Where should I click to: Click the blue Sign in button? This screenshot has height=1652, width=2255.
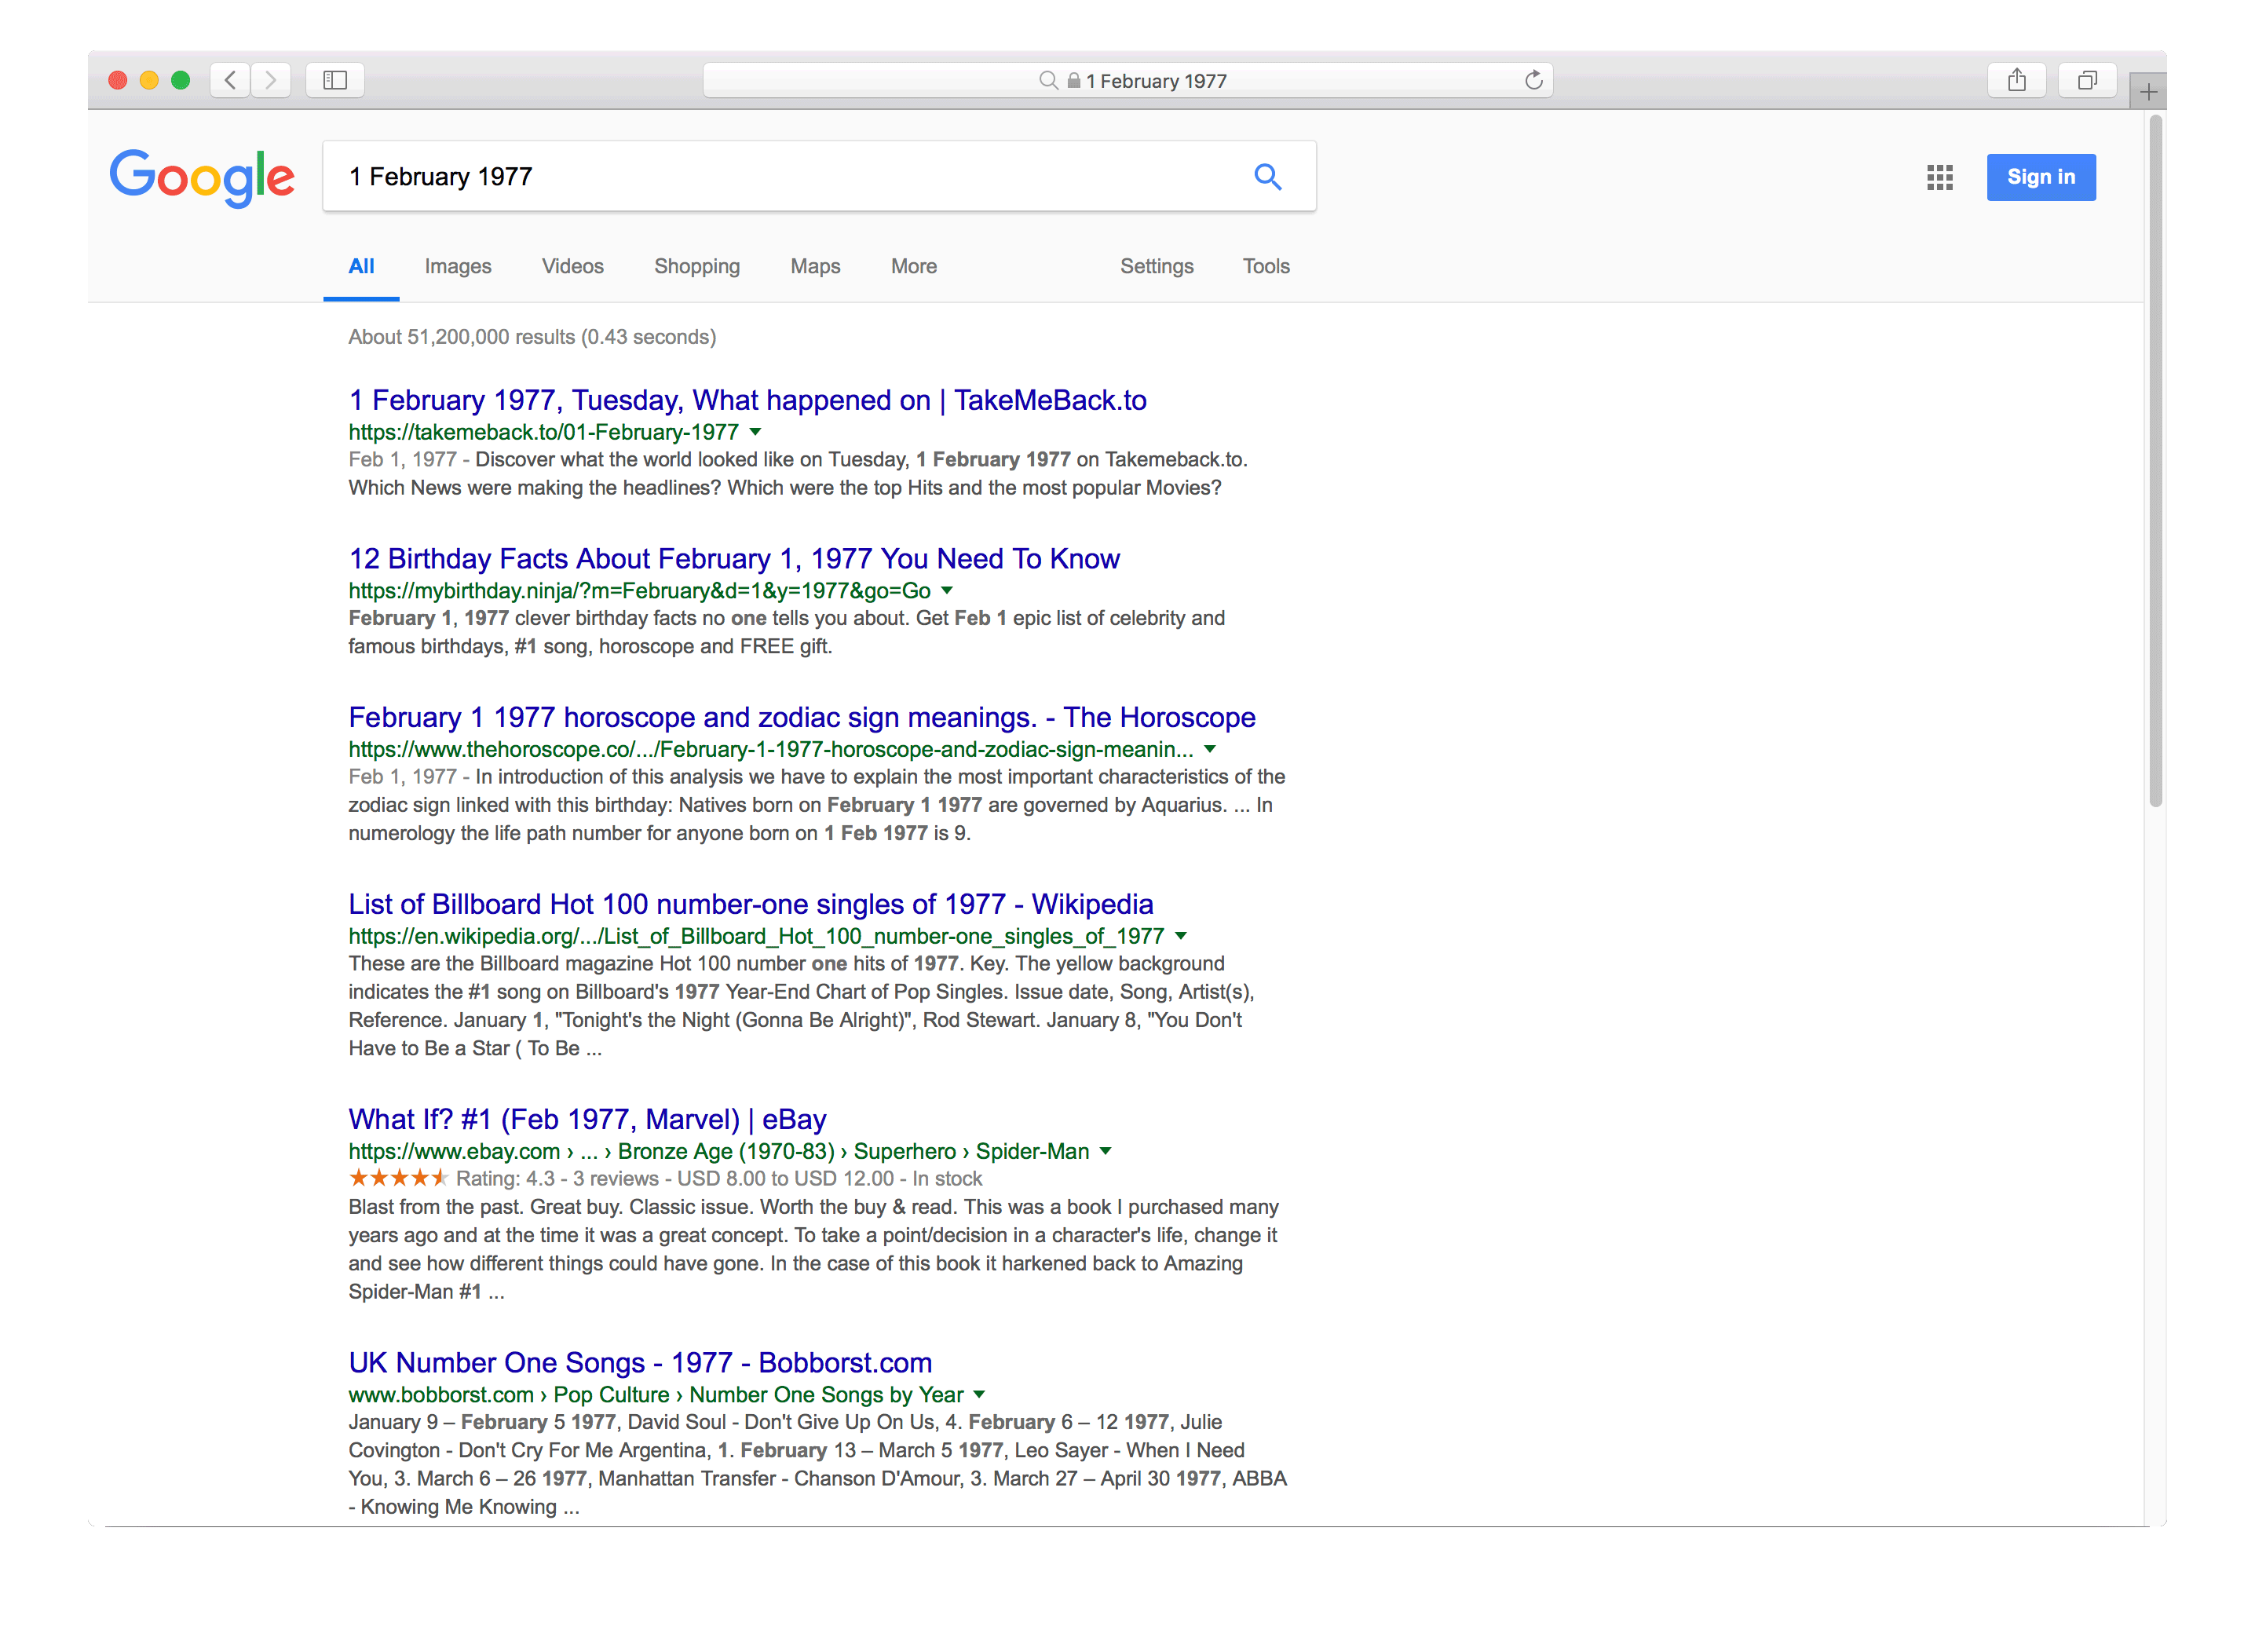pyautogui.click(x=2040, y=177)
